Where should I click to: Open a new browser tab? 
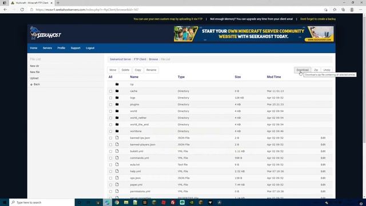(58, 3)
